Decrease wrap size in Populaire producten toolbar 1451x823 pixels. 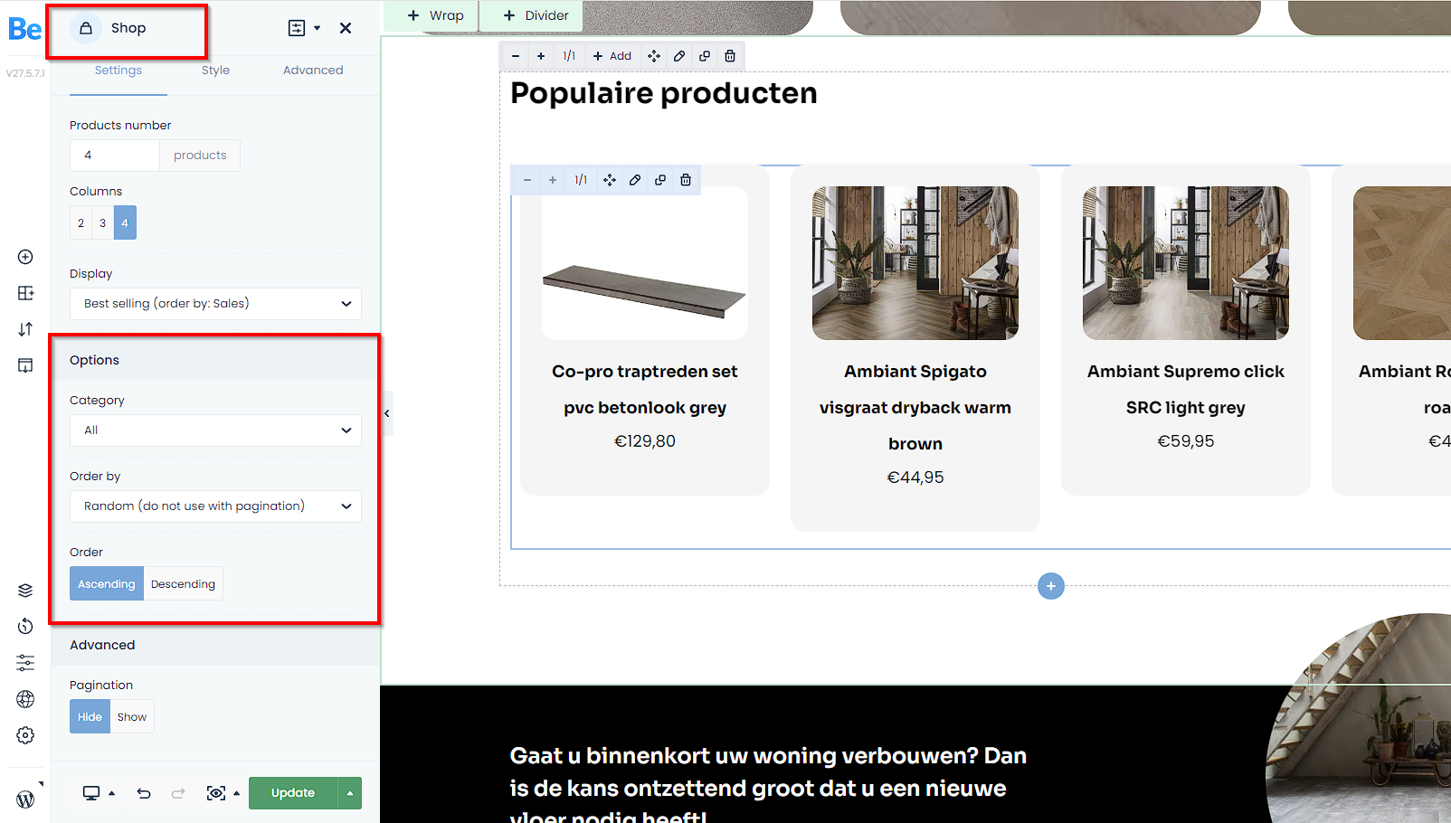tap(516, 56)
